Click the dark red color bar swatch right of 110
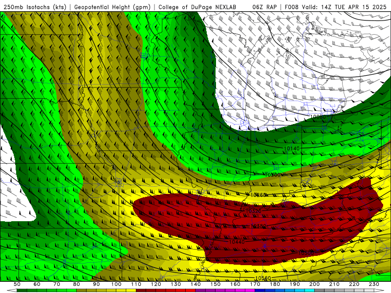 (141, 290)
